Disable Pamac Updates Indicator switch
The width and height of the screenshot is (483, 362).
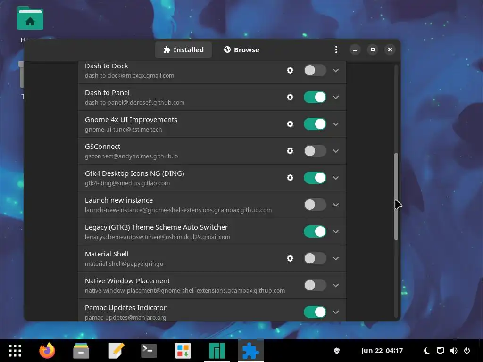tap(315, 312)
